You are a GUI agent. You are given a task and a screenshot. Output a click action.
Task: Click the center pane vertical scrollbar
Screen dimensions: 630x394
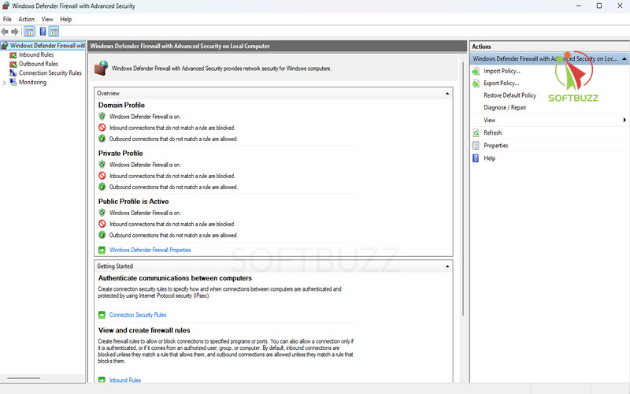[x=463, y=188]
